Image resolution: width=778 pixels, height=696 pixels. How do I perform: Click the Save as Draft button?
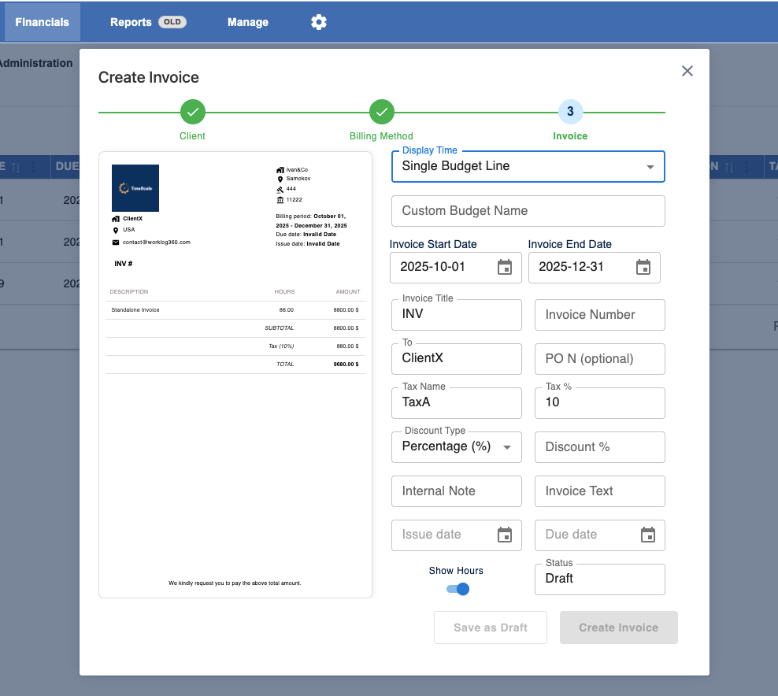491,628
